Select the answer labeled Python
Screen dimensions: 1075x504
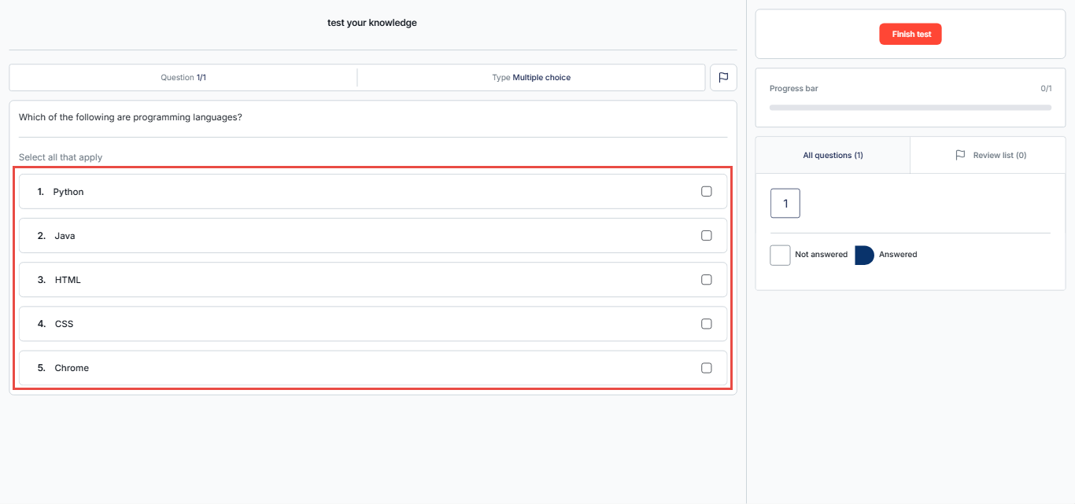pos(68,192)
